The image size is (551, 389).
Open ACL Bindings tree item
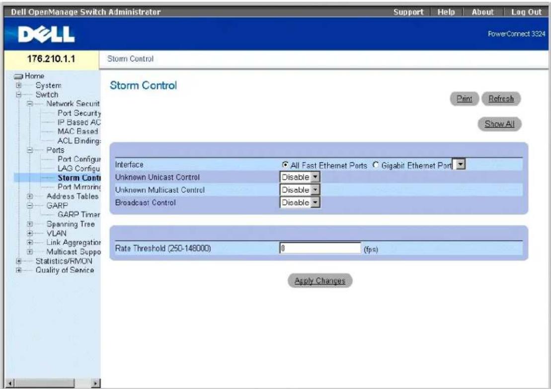79,141
